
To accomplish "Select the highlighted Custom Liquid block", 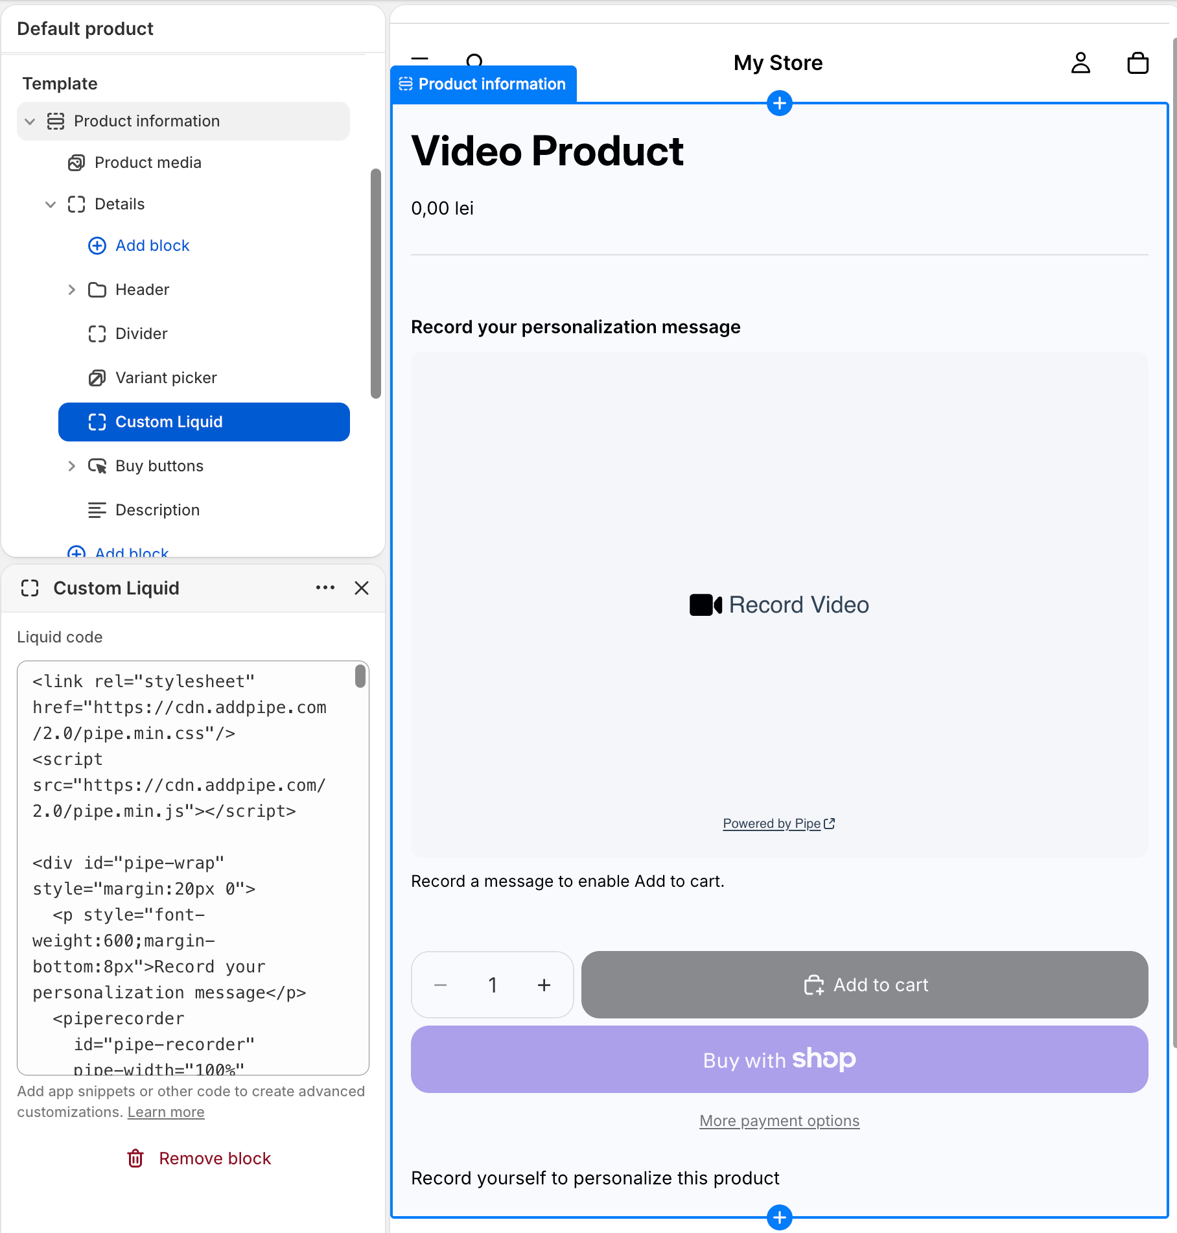I will 204,422.
